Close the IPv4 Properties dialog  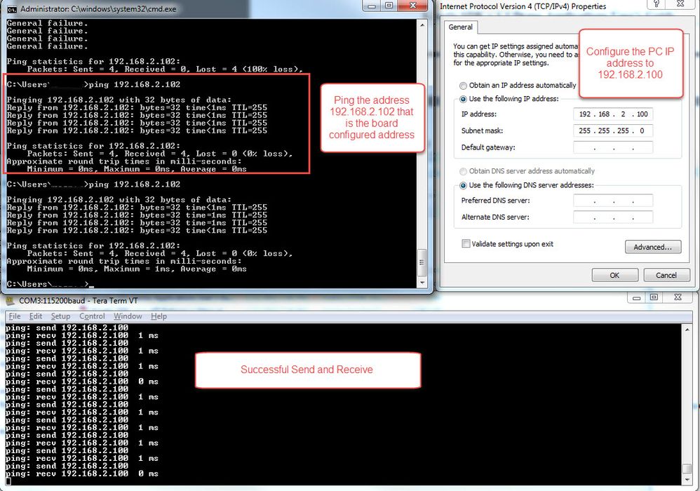click(680, 4)
